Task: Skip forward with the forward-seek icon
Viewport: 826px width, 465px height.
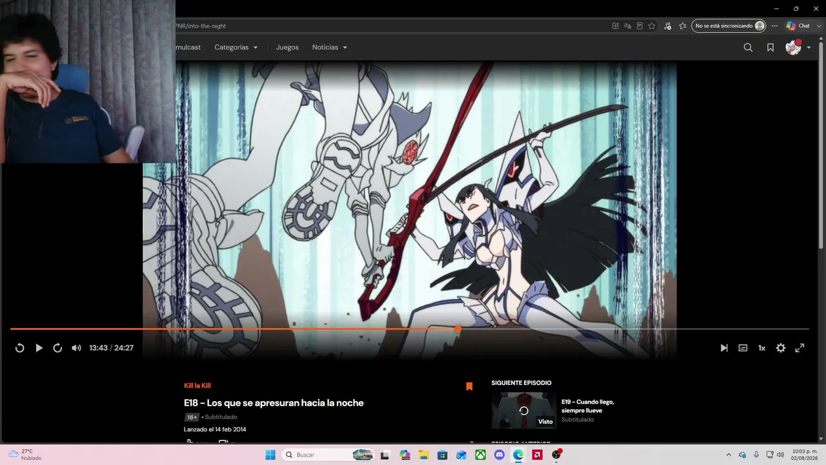Action: [x=57, y=348]
